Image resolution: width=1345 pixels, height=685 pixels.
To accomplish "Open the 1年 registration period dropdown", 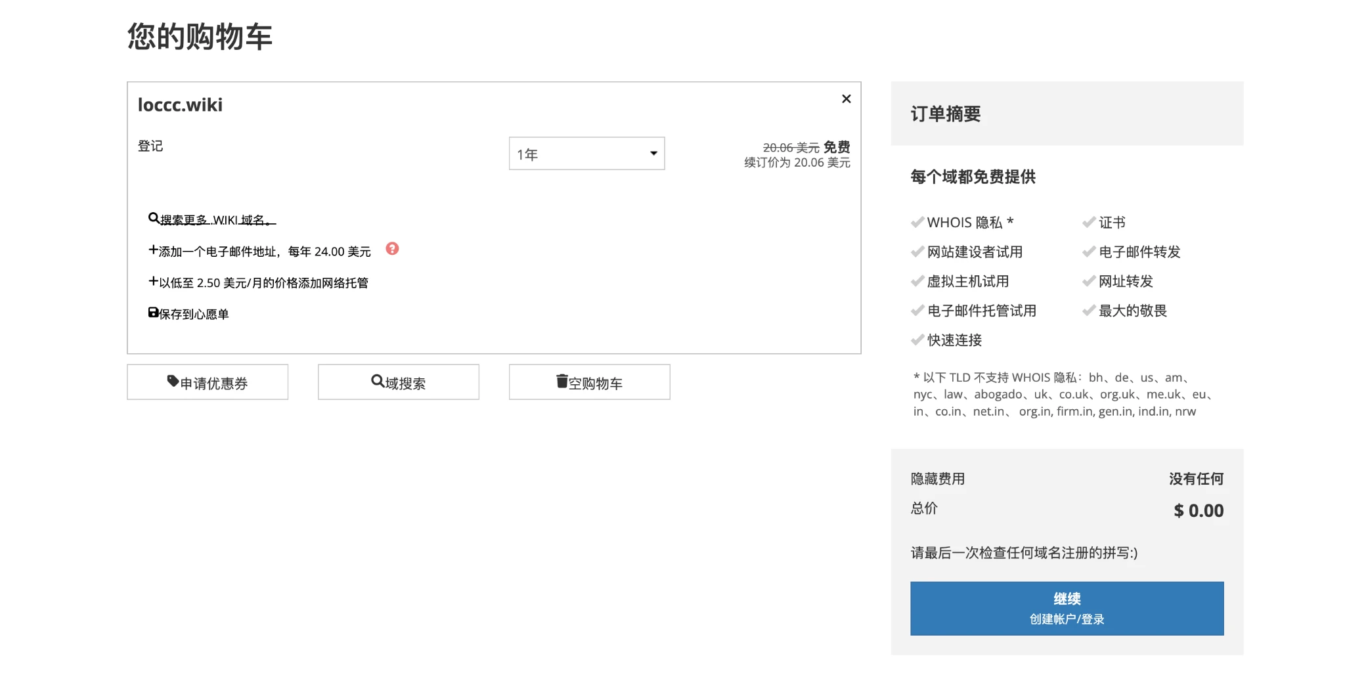I will (586, 154).
